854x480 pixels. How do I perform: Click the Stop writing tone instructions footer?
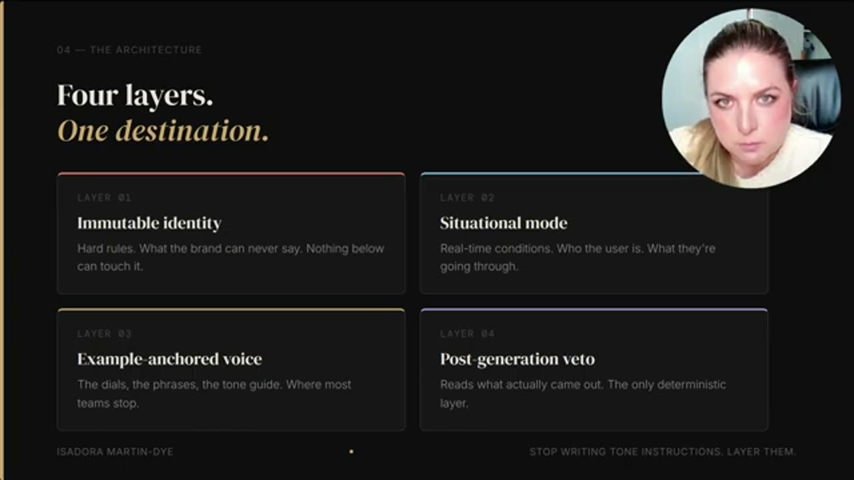point(663,451)
